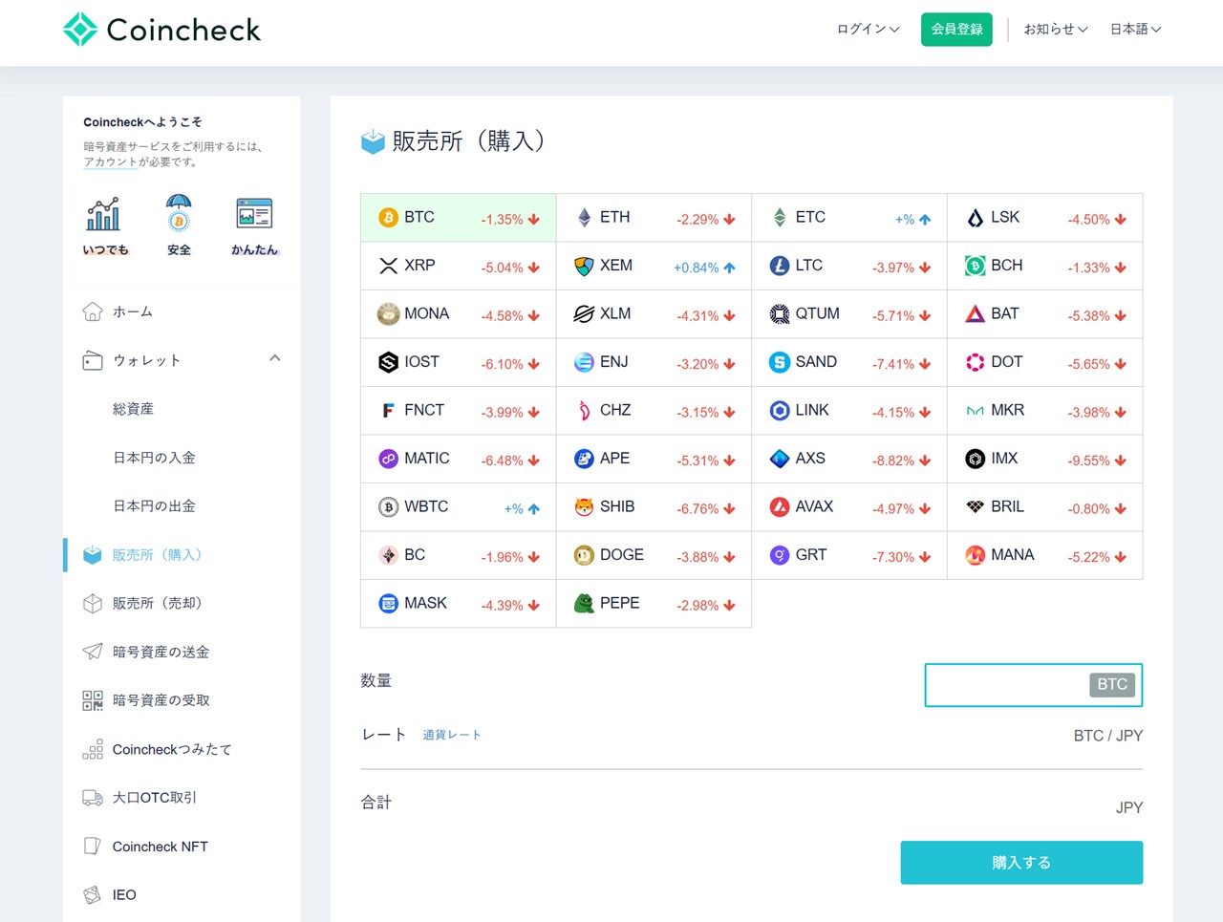Viewport: 1223px width, 922px height.
Task: Click the paper plane send icon
Action: pyautogui.click(x=93, y=652)
